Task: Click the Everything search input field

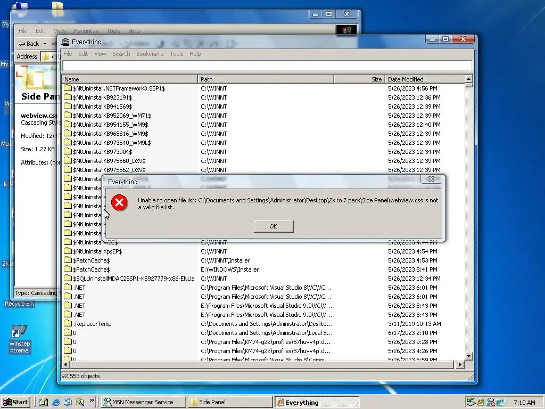Action: coord(267,66)
